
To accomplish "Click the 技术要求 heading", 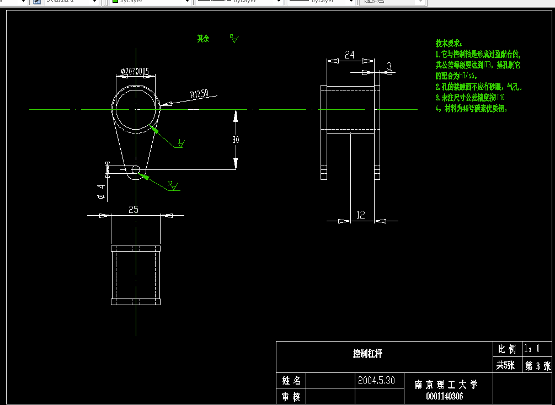I will (449, 44).
